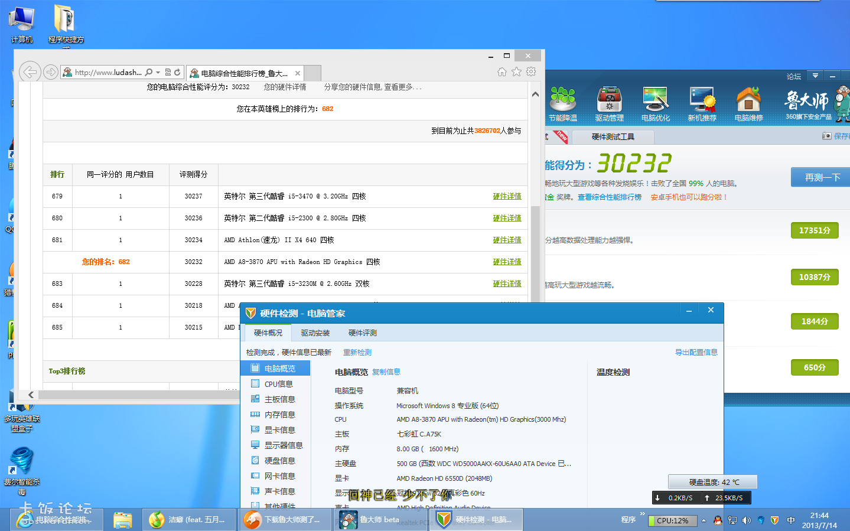
Task: Switch to 下载鲁大师测了 taskbar item
Action: pyautogui.click(x=284, y=520)
